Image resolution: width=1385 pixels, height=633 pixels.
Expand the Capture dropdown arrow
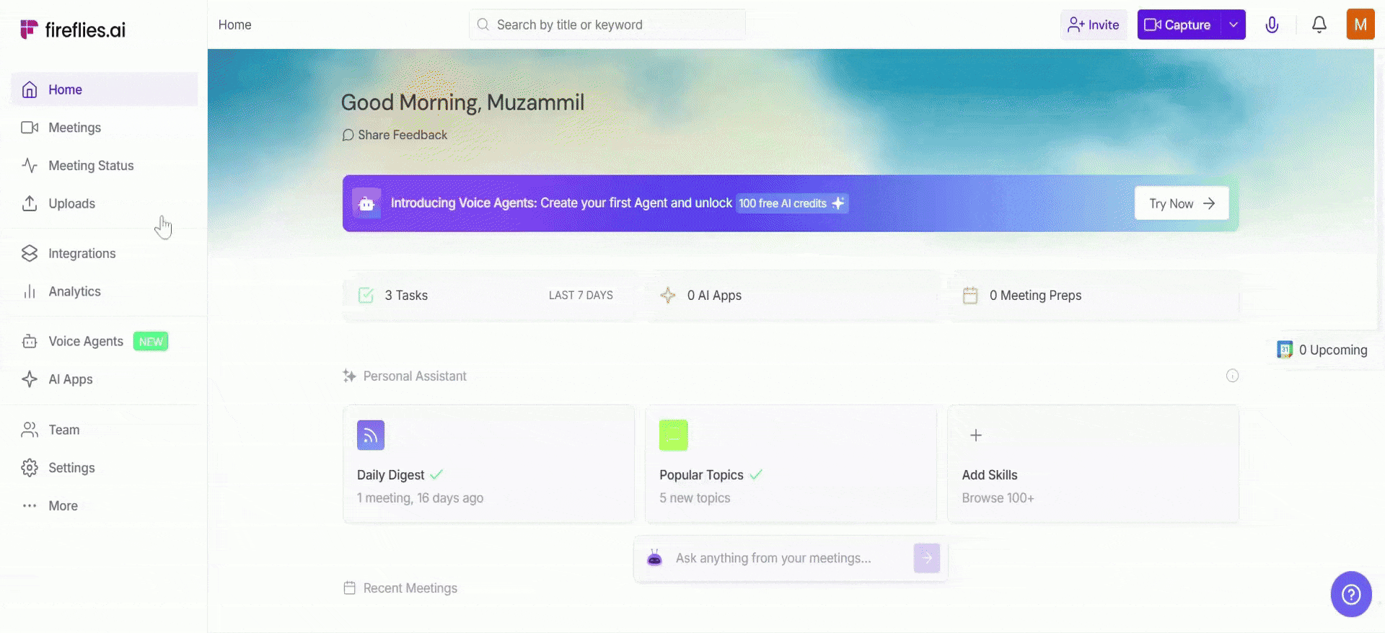click(x=1234, y=25)
